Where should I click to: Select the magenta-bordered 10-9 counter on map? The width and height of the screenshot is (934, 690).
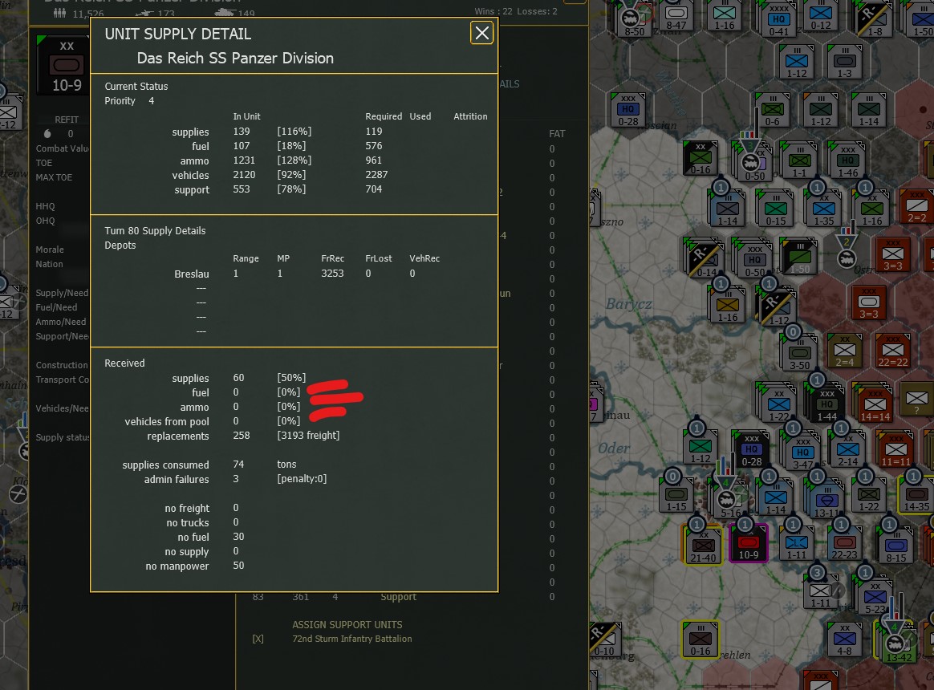(748, 544)
